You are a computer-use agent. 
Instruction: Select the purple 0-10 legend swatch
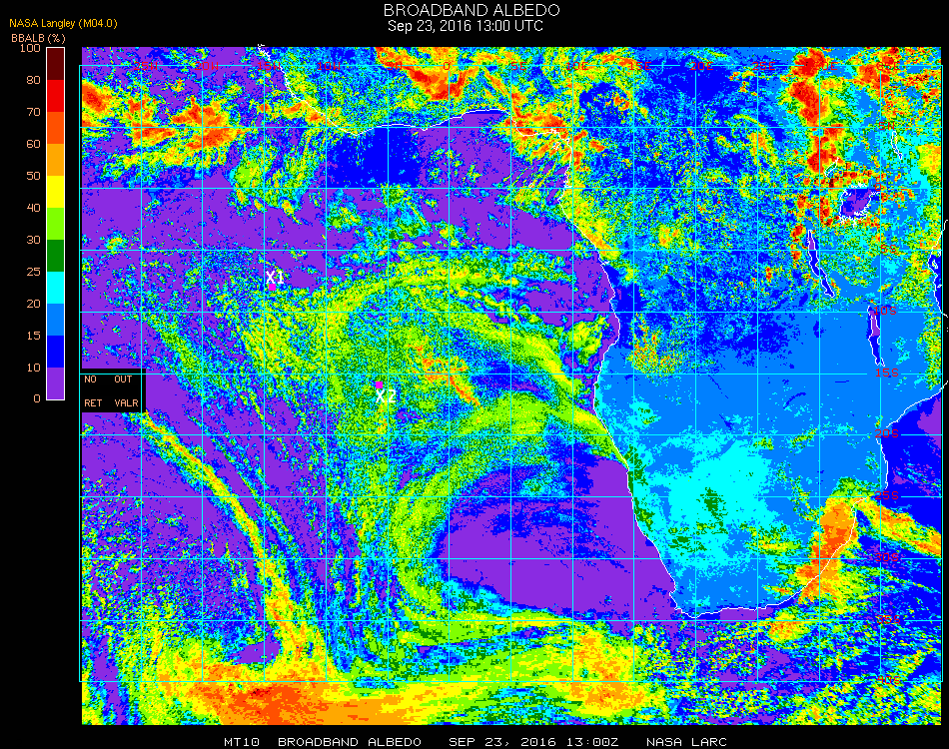pos(55,383)
